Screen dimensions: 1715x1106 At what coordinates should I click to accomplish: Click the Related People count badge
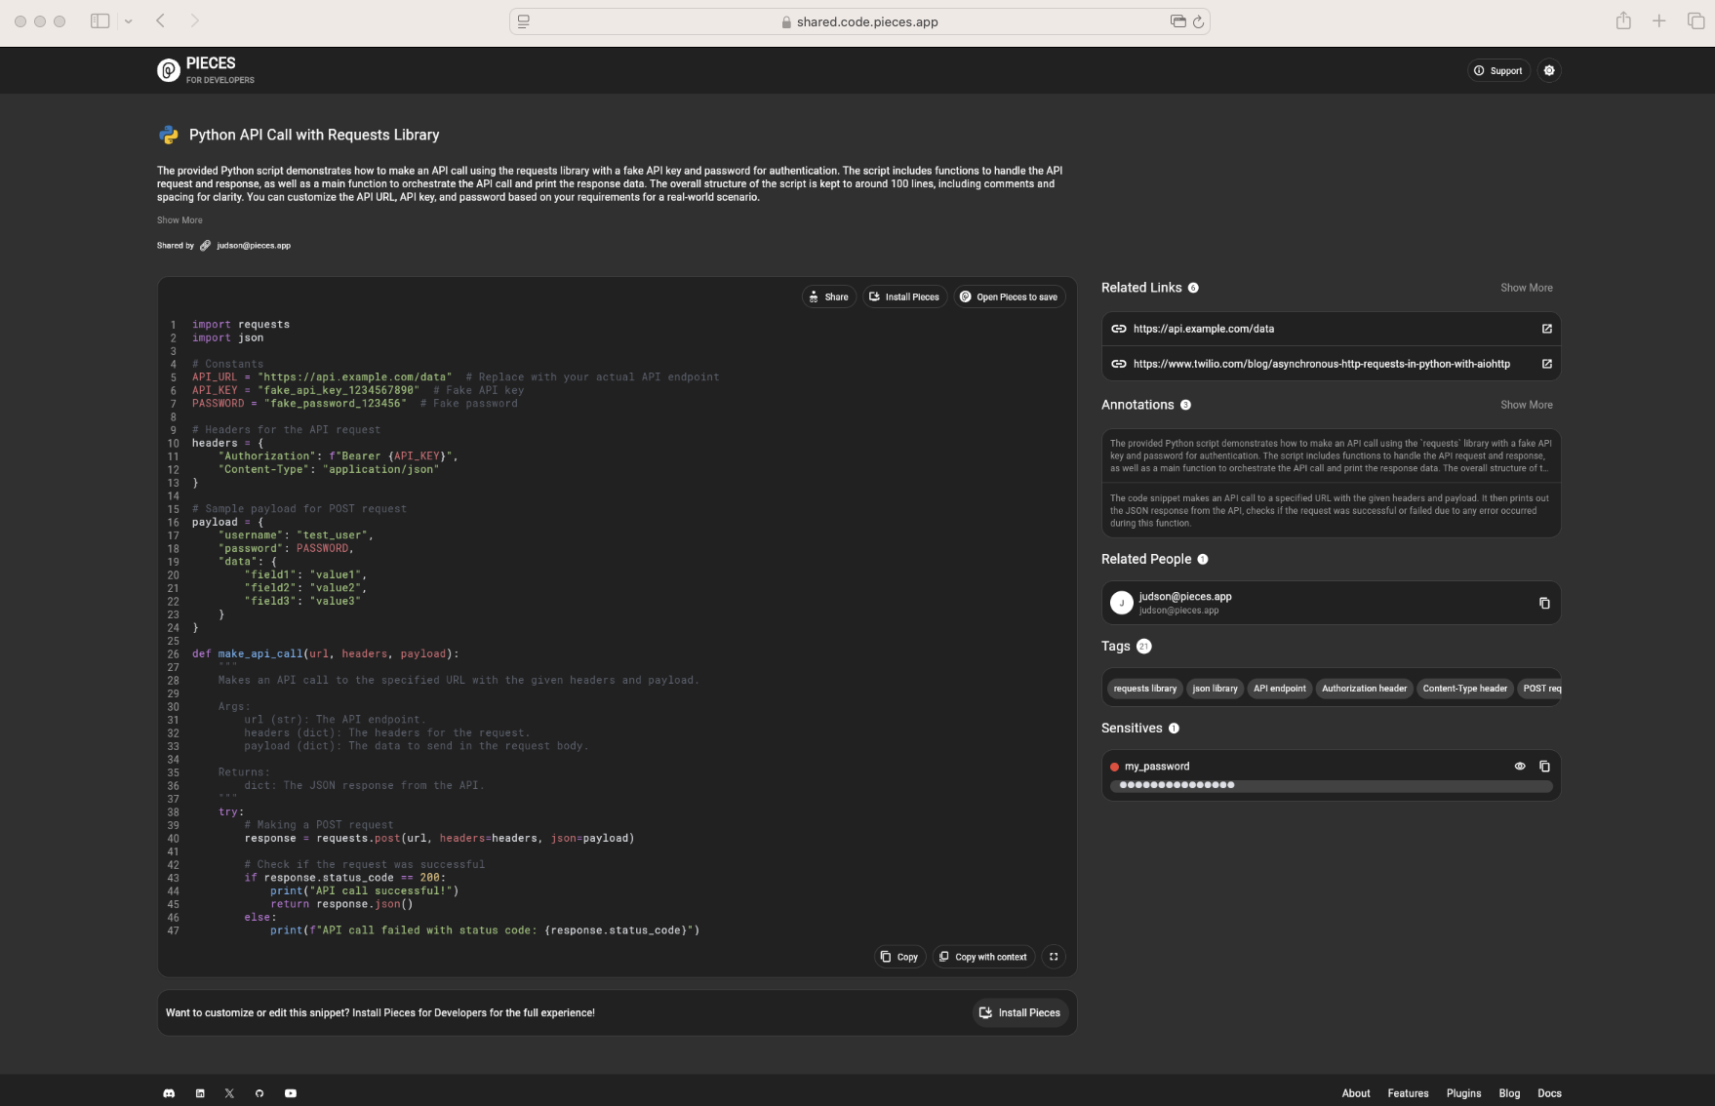(1203, 559)
